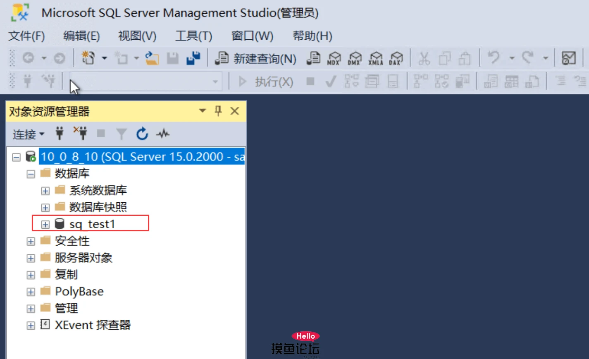Expand the 安全性 folder
The height and width of the screenshot is (359, 589).
pos(31,242)
